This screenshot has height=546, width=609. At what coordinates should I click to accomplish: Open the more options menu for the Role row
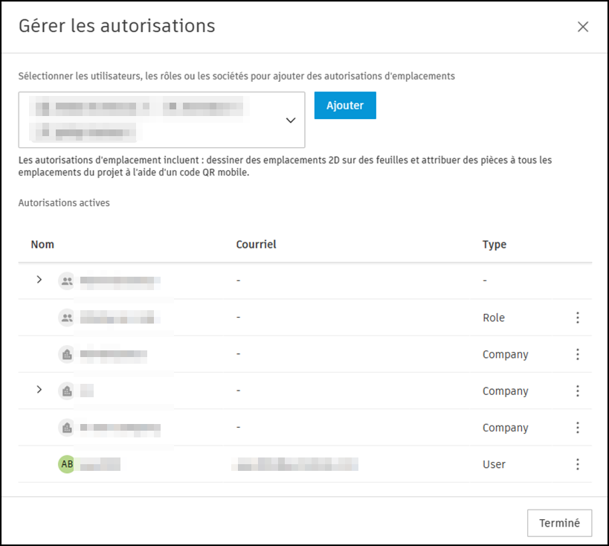click(578, 318)
